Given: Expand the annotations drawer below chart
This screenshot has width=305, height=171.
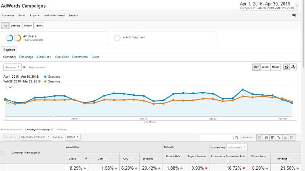Looking at the screenshot, I should pyautogui.click(x=150, y=121).
